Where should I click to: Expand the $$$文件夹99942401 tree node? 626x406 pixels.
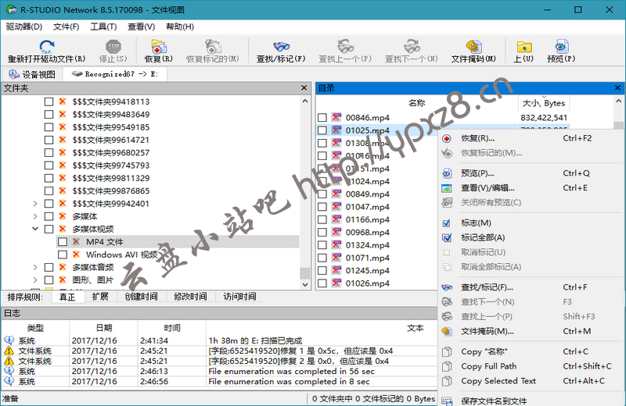[x=35, y=204]
